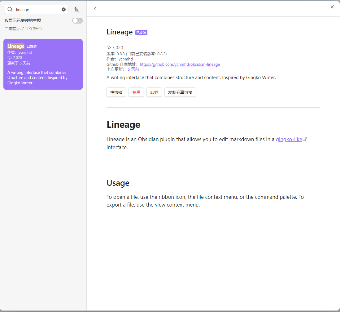The image size is (340, 312).
Task: Open the plugin sort order options
Action: pos(77,10)
